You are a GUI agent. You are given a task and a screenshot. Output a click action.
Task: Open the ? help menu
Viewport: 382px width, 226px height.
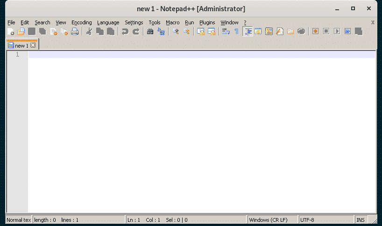(245, 22)
